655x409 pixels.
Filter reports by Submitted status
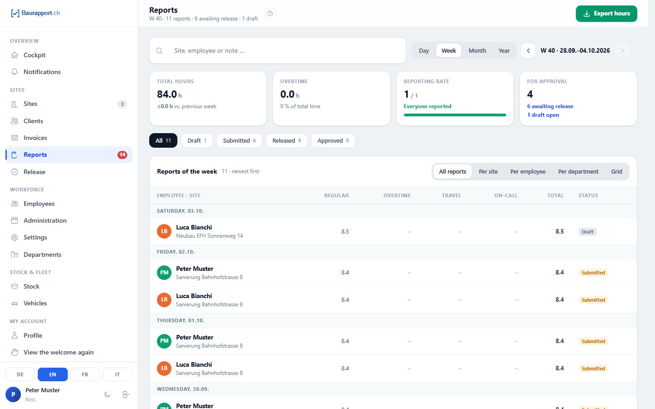[239, 140]
